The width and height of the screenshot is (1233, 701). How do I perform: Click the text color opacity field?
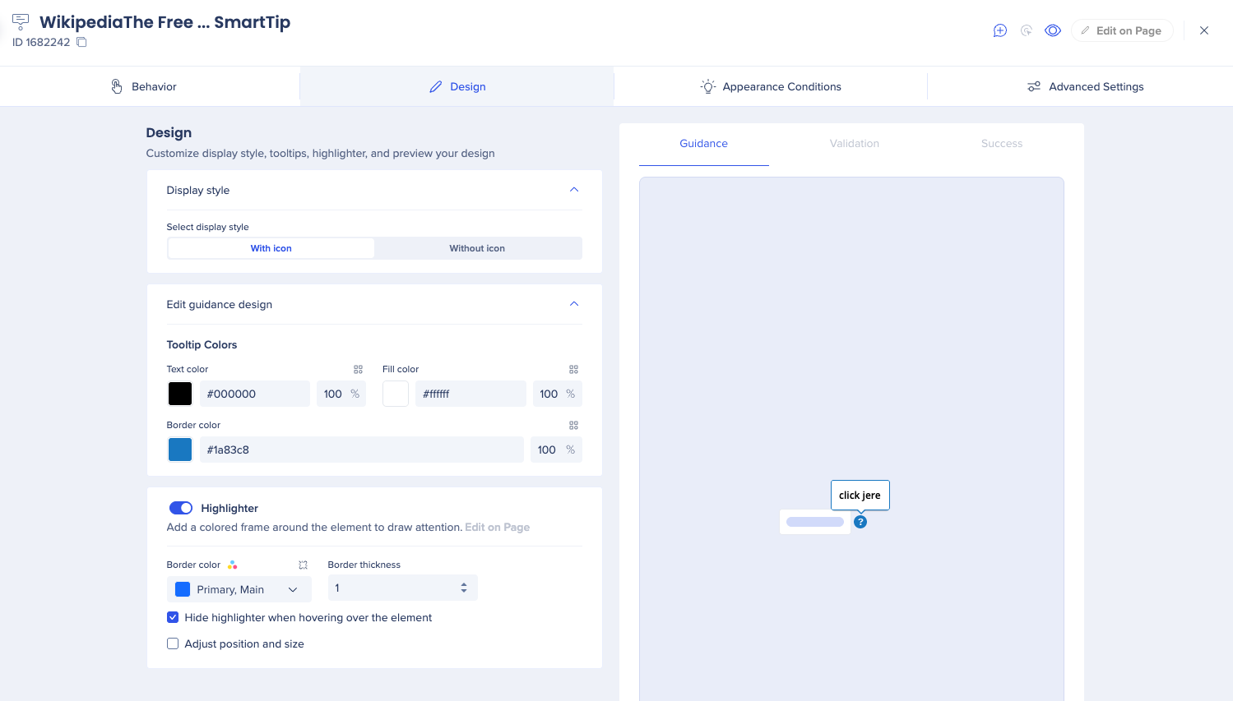click(341, 394)
